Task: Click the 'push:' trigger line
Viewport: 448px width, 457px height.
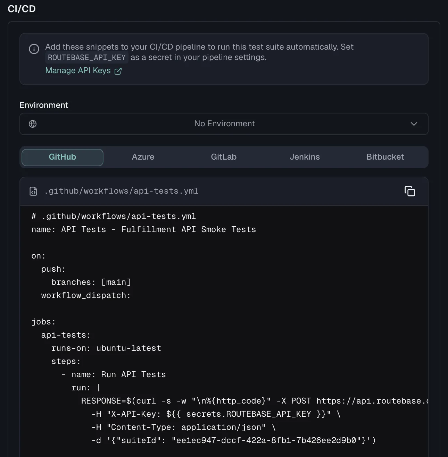Action: (53, 269)
